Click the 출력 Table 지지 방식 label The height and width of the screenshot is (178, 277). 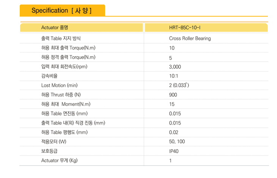[x=61, y=38]
